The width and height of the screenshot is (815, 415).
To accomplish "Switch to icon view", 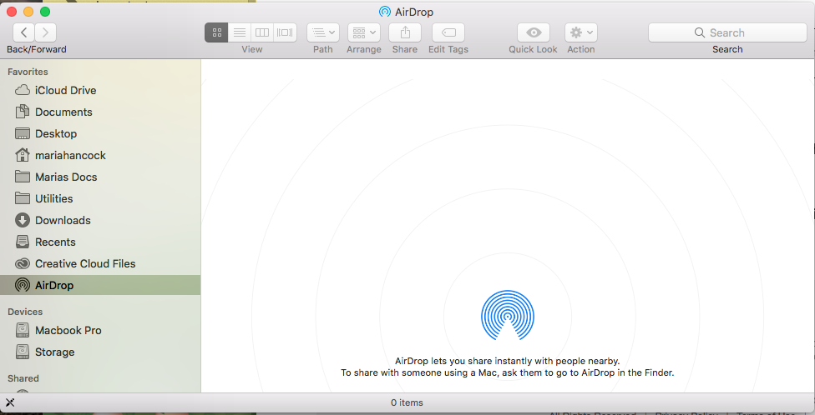I will point(217,32).
